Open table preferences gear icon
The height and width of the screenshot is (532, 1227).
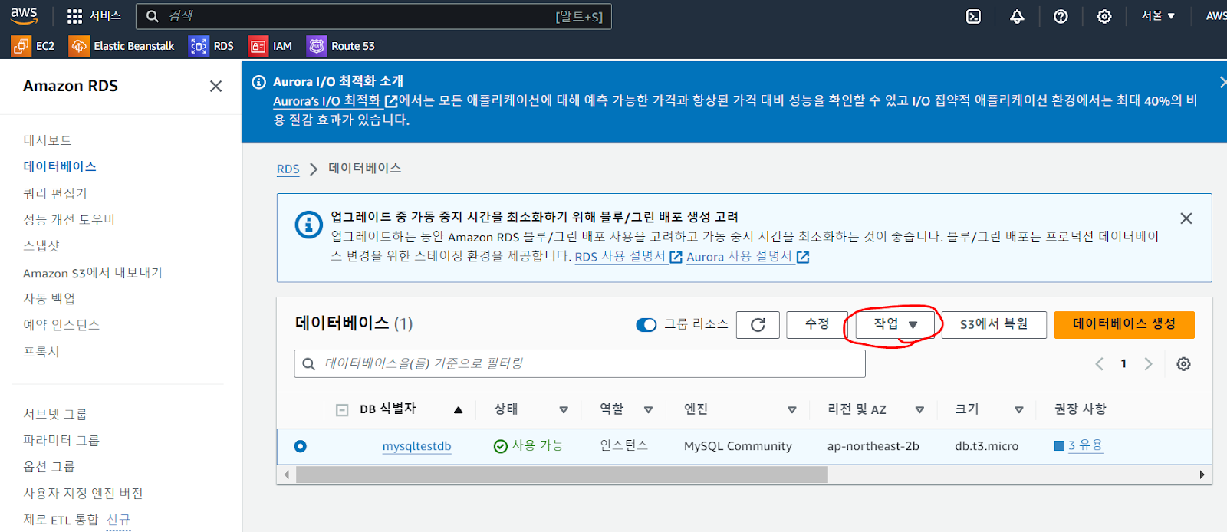tap(1184, 364)
